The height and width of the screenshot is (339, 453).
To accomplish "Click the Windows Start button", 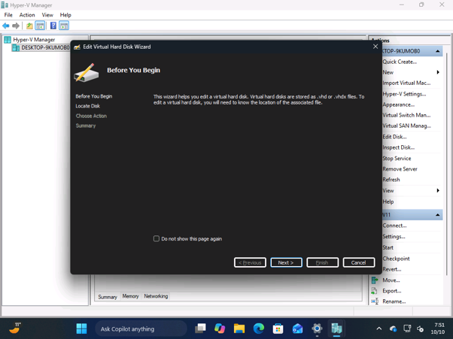I will tap(81, 328).
